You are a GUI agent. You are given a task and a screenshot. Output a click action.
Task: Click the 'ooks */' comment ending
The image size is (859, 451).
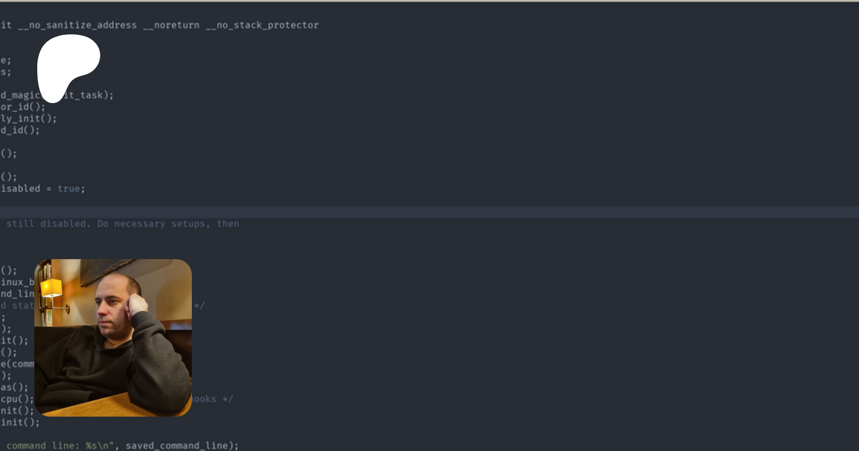pos(212,399)
